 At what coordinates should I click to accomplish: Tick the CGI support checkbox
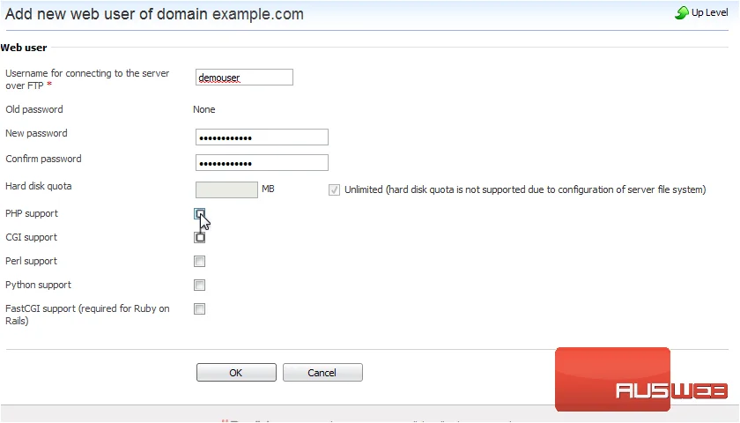tap(200, 237)
